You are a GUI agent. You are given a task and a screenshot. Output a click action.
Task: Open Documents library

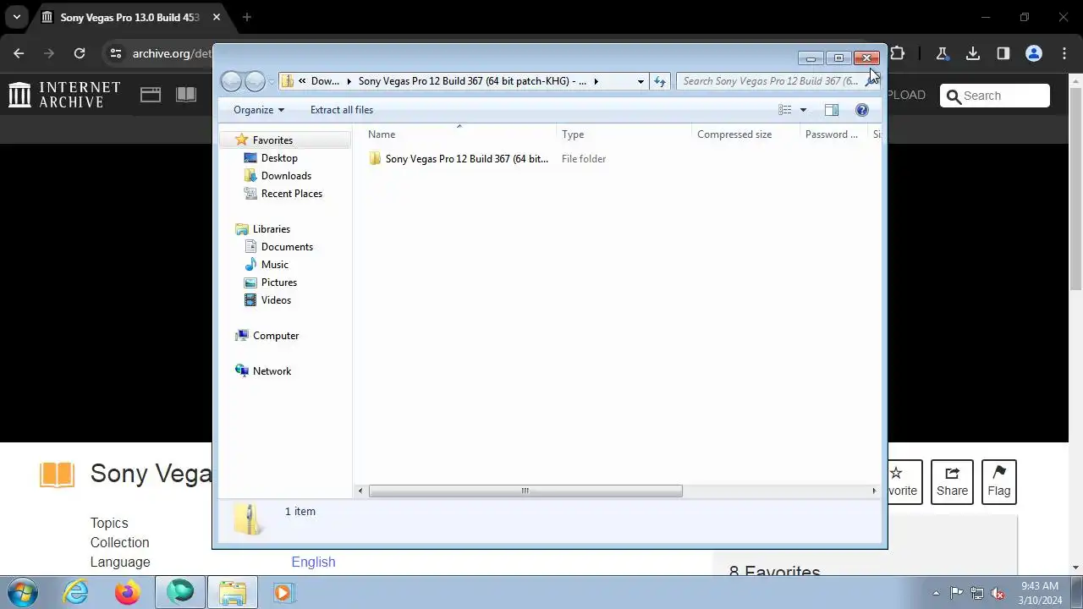point(287,247)
